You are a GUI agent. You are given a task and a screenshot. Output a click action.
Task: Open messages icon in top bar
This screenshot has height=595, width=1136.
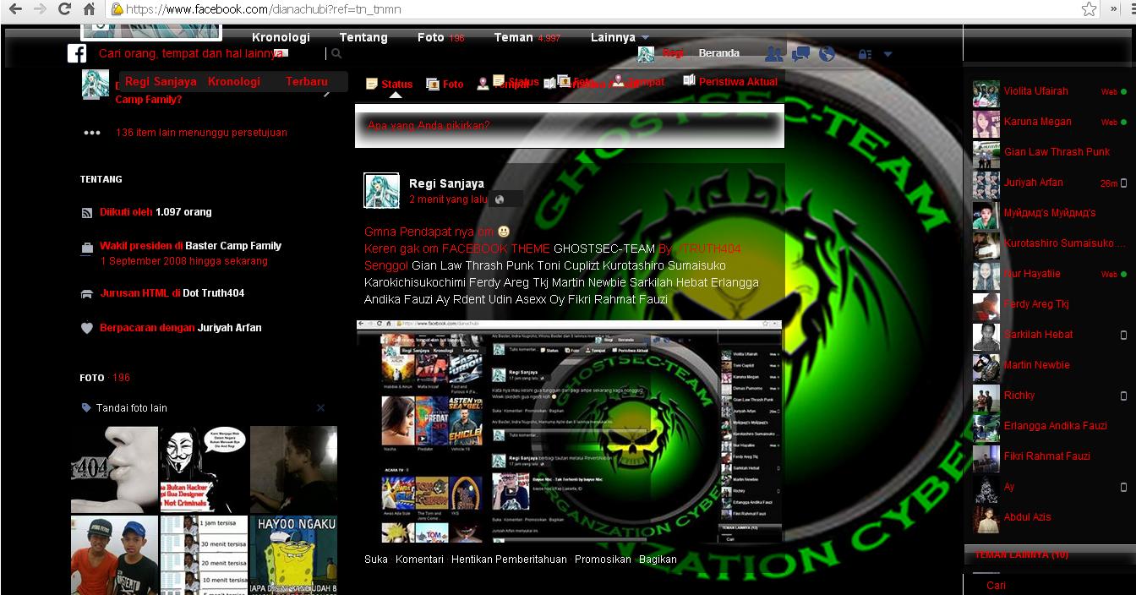point(800,54)
